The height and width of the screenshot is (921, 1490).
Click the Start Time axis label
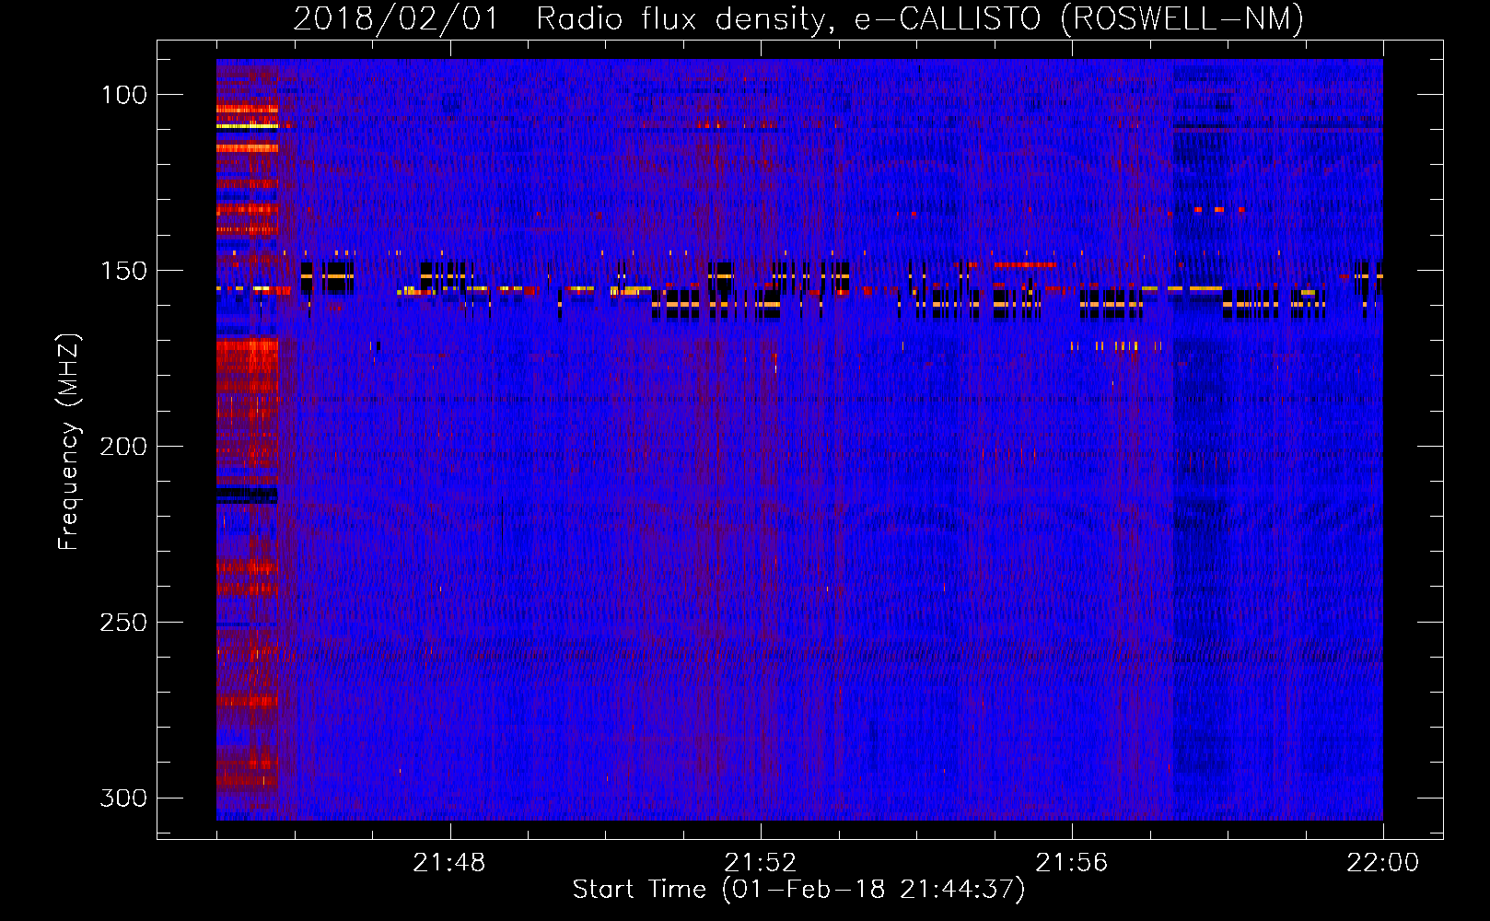798,890
